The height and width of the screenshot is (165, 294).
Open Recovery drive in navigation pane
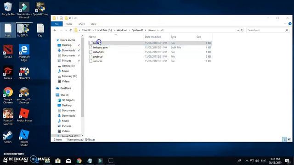coord(69,76)
